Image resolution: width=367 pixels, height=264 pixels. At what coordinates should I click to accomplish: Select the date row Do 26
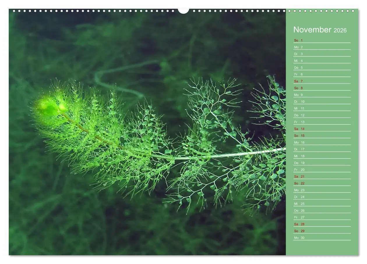click(x=322, y=211)
